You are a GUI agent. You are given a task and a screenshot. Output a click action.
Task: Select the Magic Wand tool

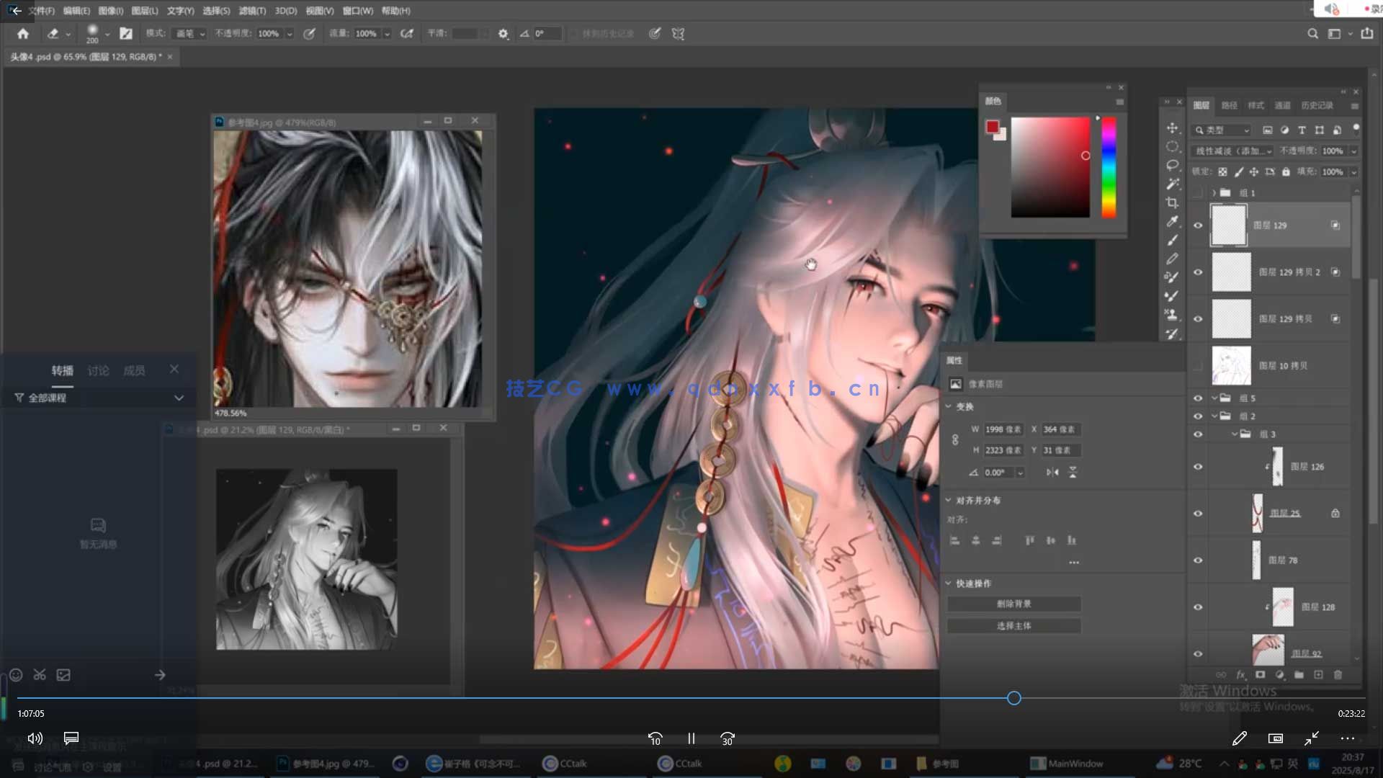coord(1173,184)
